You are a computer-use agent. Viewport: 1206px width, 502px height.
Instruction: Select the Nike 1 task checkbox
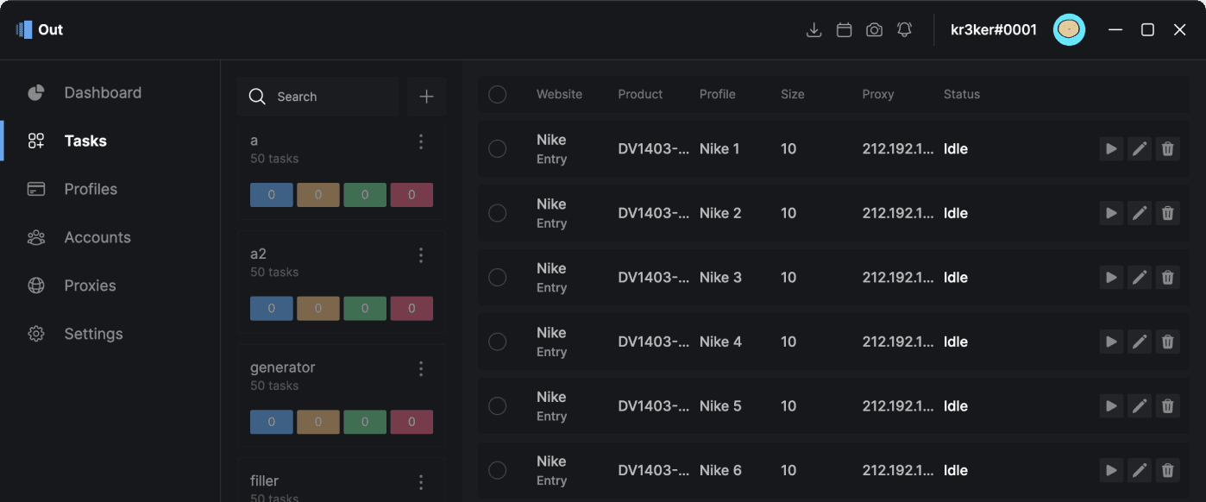pos(498,149)
